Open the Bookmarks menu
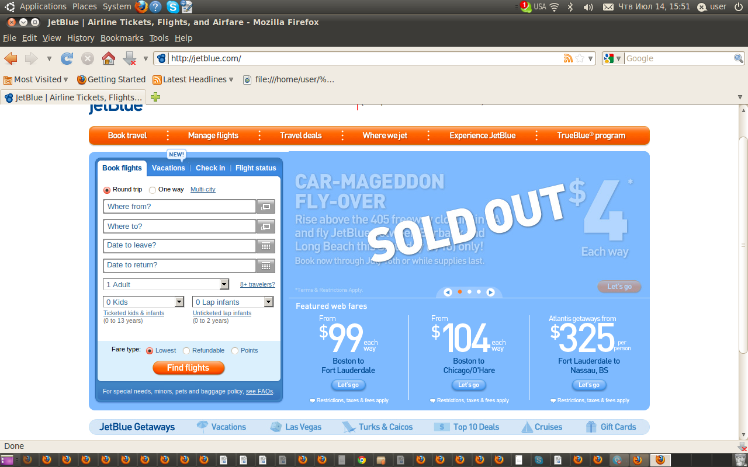 tap(122, 38)
